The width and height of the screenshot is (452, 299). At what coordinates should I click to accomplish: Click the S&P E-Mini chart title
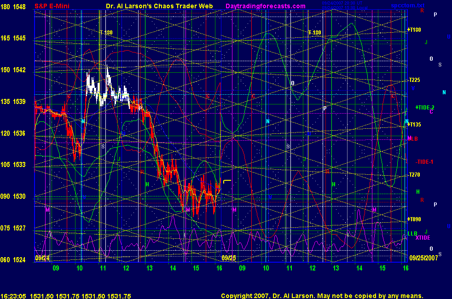tap(52, 6)
